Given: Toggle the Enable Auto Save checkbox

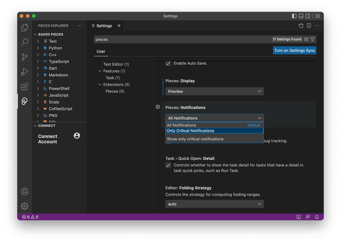Looking at the screenshot, I should point(168,63).
